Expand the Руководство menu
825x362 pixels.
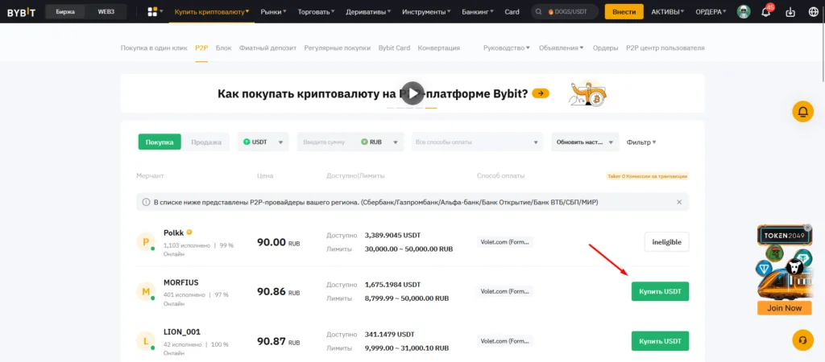[x=507, y=47]
